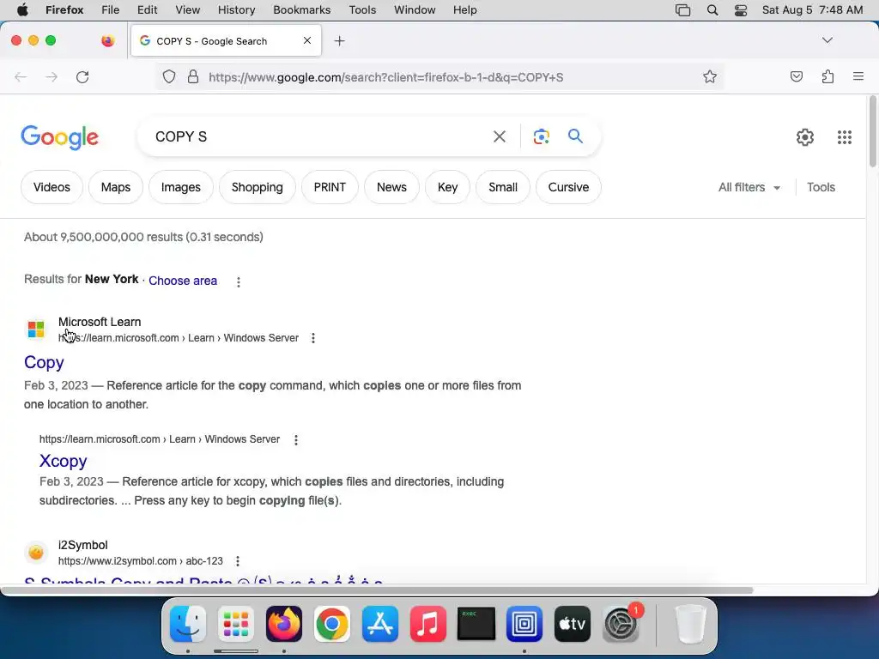Open the Terminal icon in the Dock

tap(476, 624)
